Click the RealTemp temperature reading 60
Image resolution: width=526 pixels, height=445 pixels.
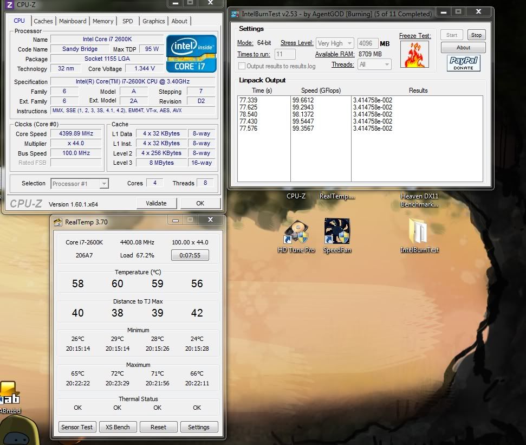pyautogui.click(x=118, y=283)
